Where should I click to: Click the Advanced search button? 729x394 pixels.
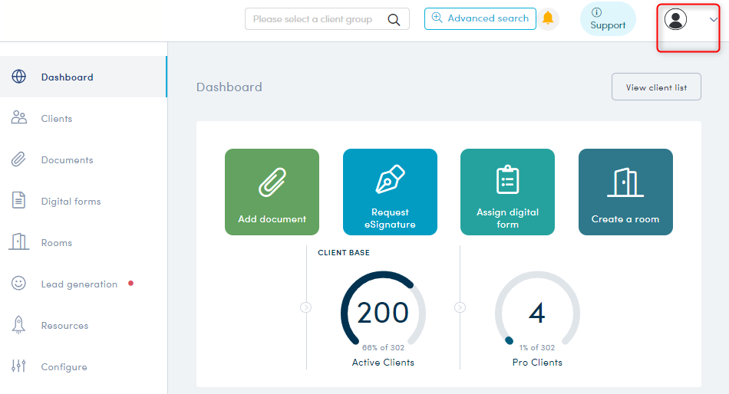pos(480,18)
